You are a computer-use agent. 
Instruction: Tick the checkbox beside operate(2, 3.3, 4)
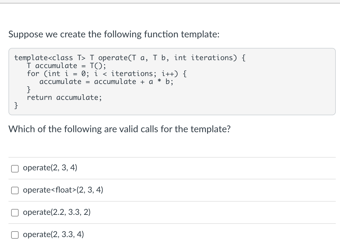[x=15, y=235]
